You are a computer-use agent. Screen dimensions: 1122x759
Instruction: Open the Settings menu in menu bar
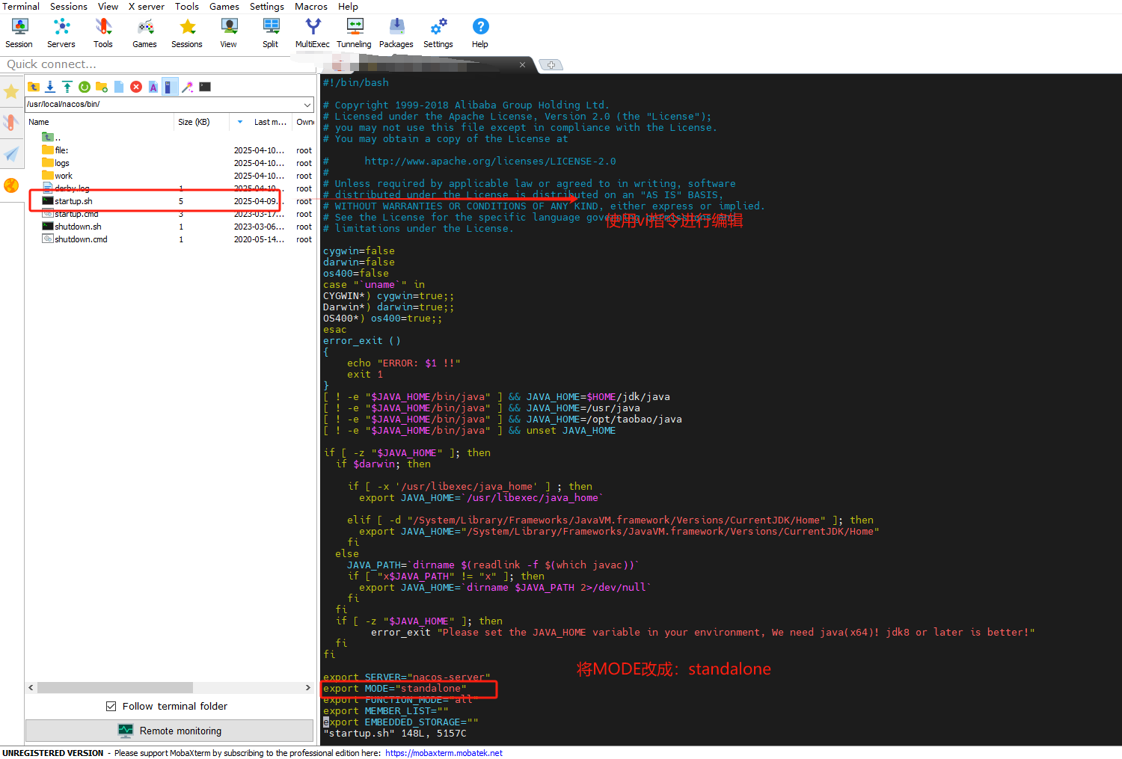point(267,6)
